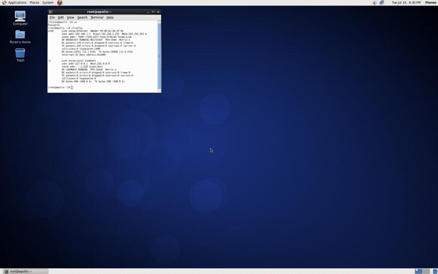
Task: Click the 'inet addr:127.0.0.1' text
Action: 74,64
